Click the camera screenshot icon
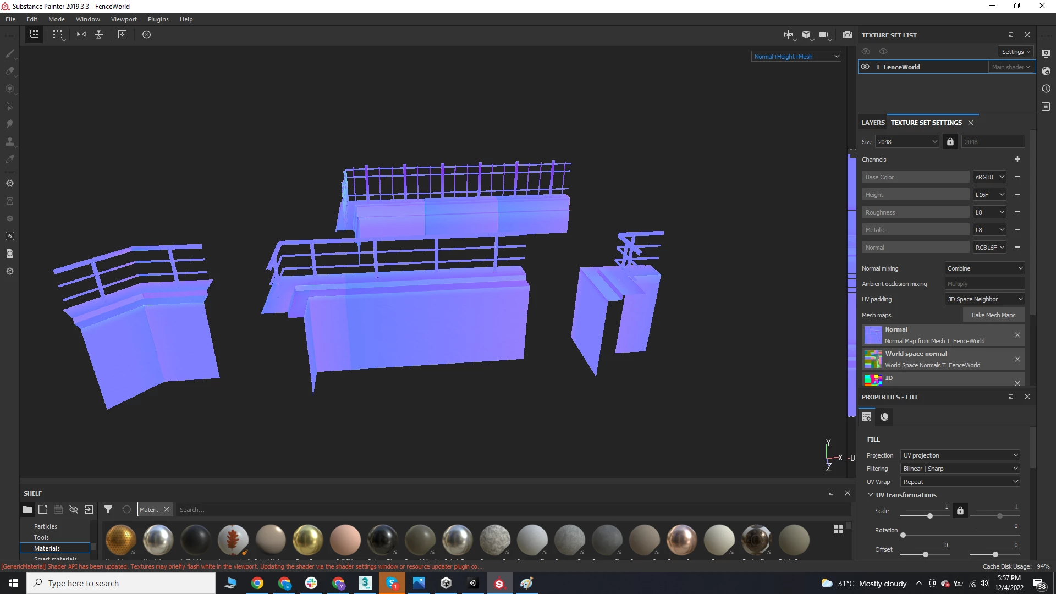1056x594 pixels. pos(847,35)
